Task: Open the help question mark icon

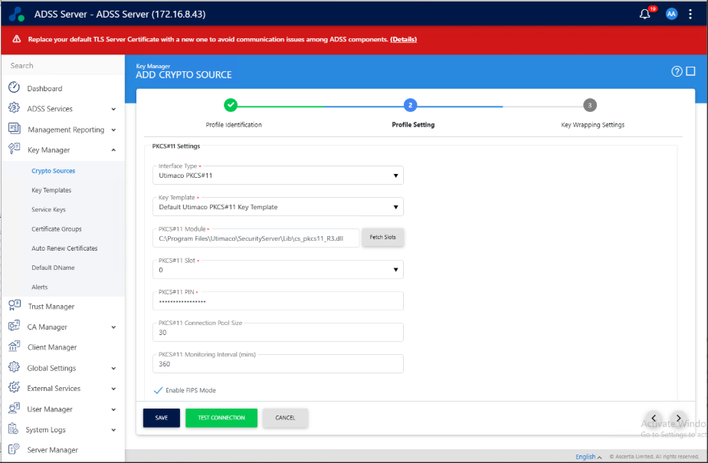Action: coord(677,71)
